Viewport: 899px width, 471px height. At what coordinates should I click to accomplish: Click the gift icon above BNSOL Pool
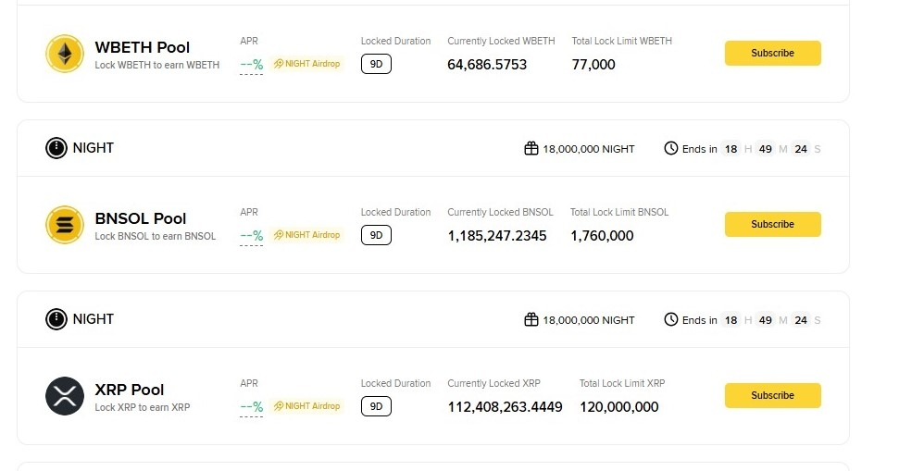[531, 148]
